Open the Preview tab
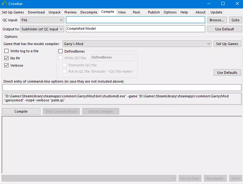 coord(70,12)
